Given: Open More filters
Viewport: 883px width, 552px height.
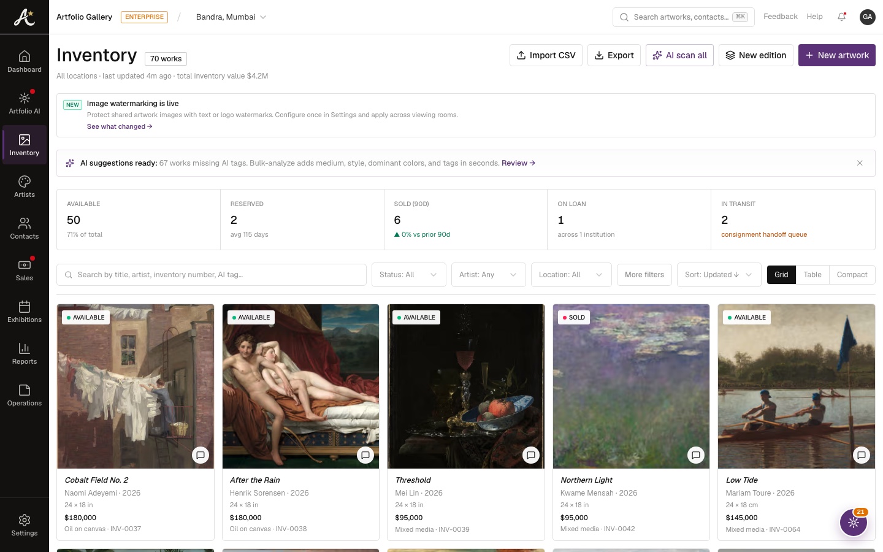Looking at the screenshot, I should click(x=644, y=275).
